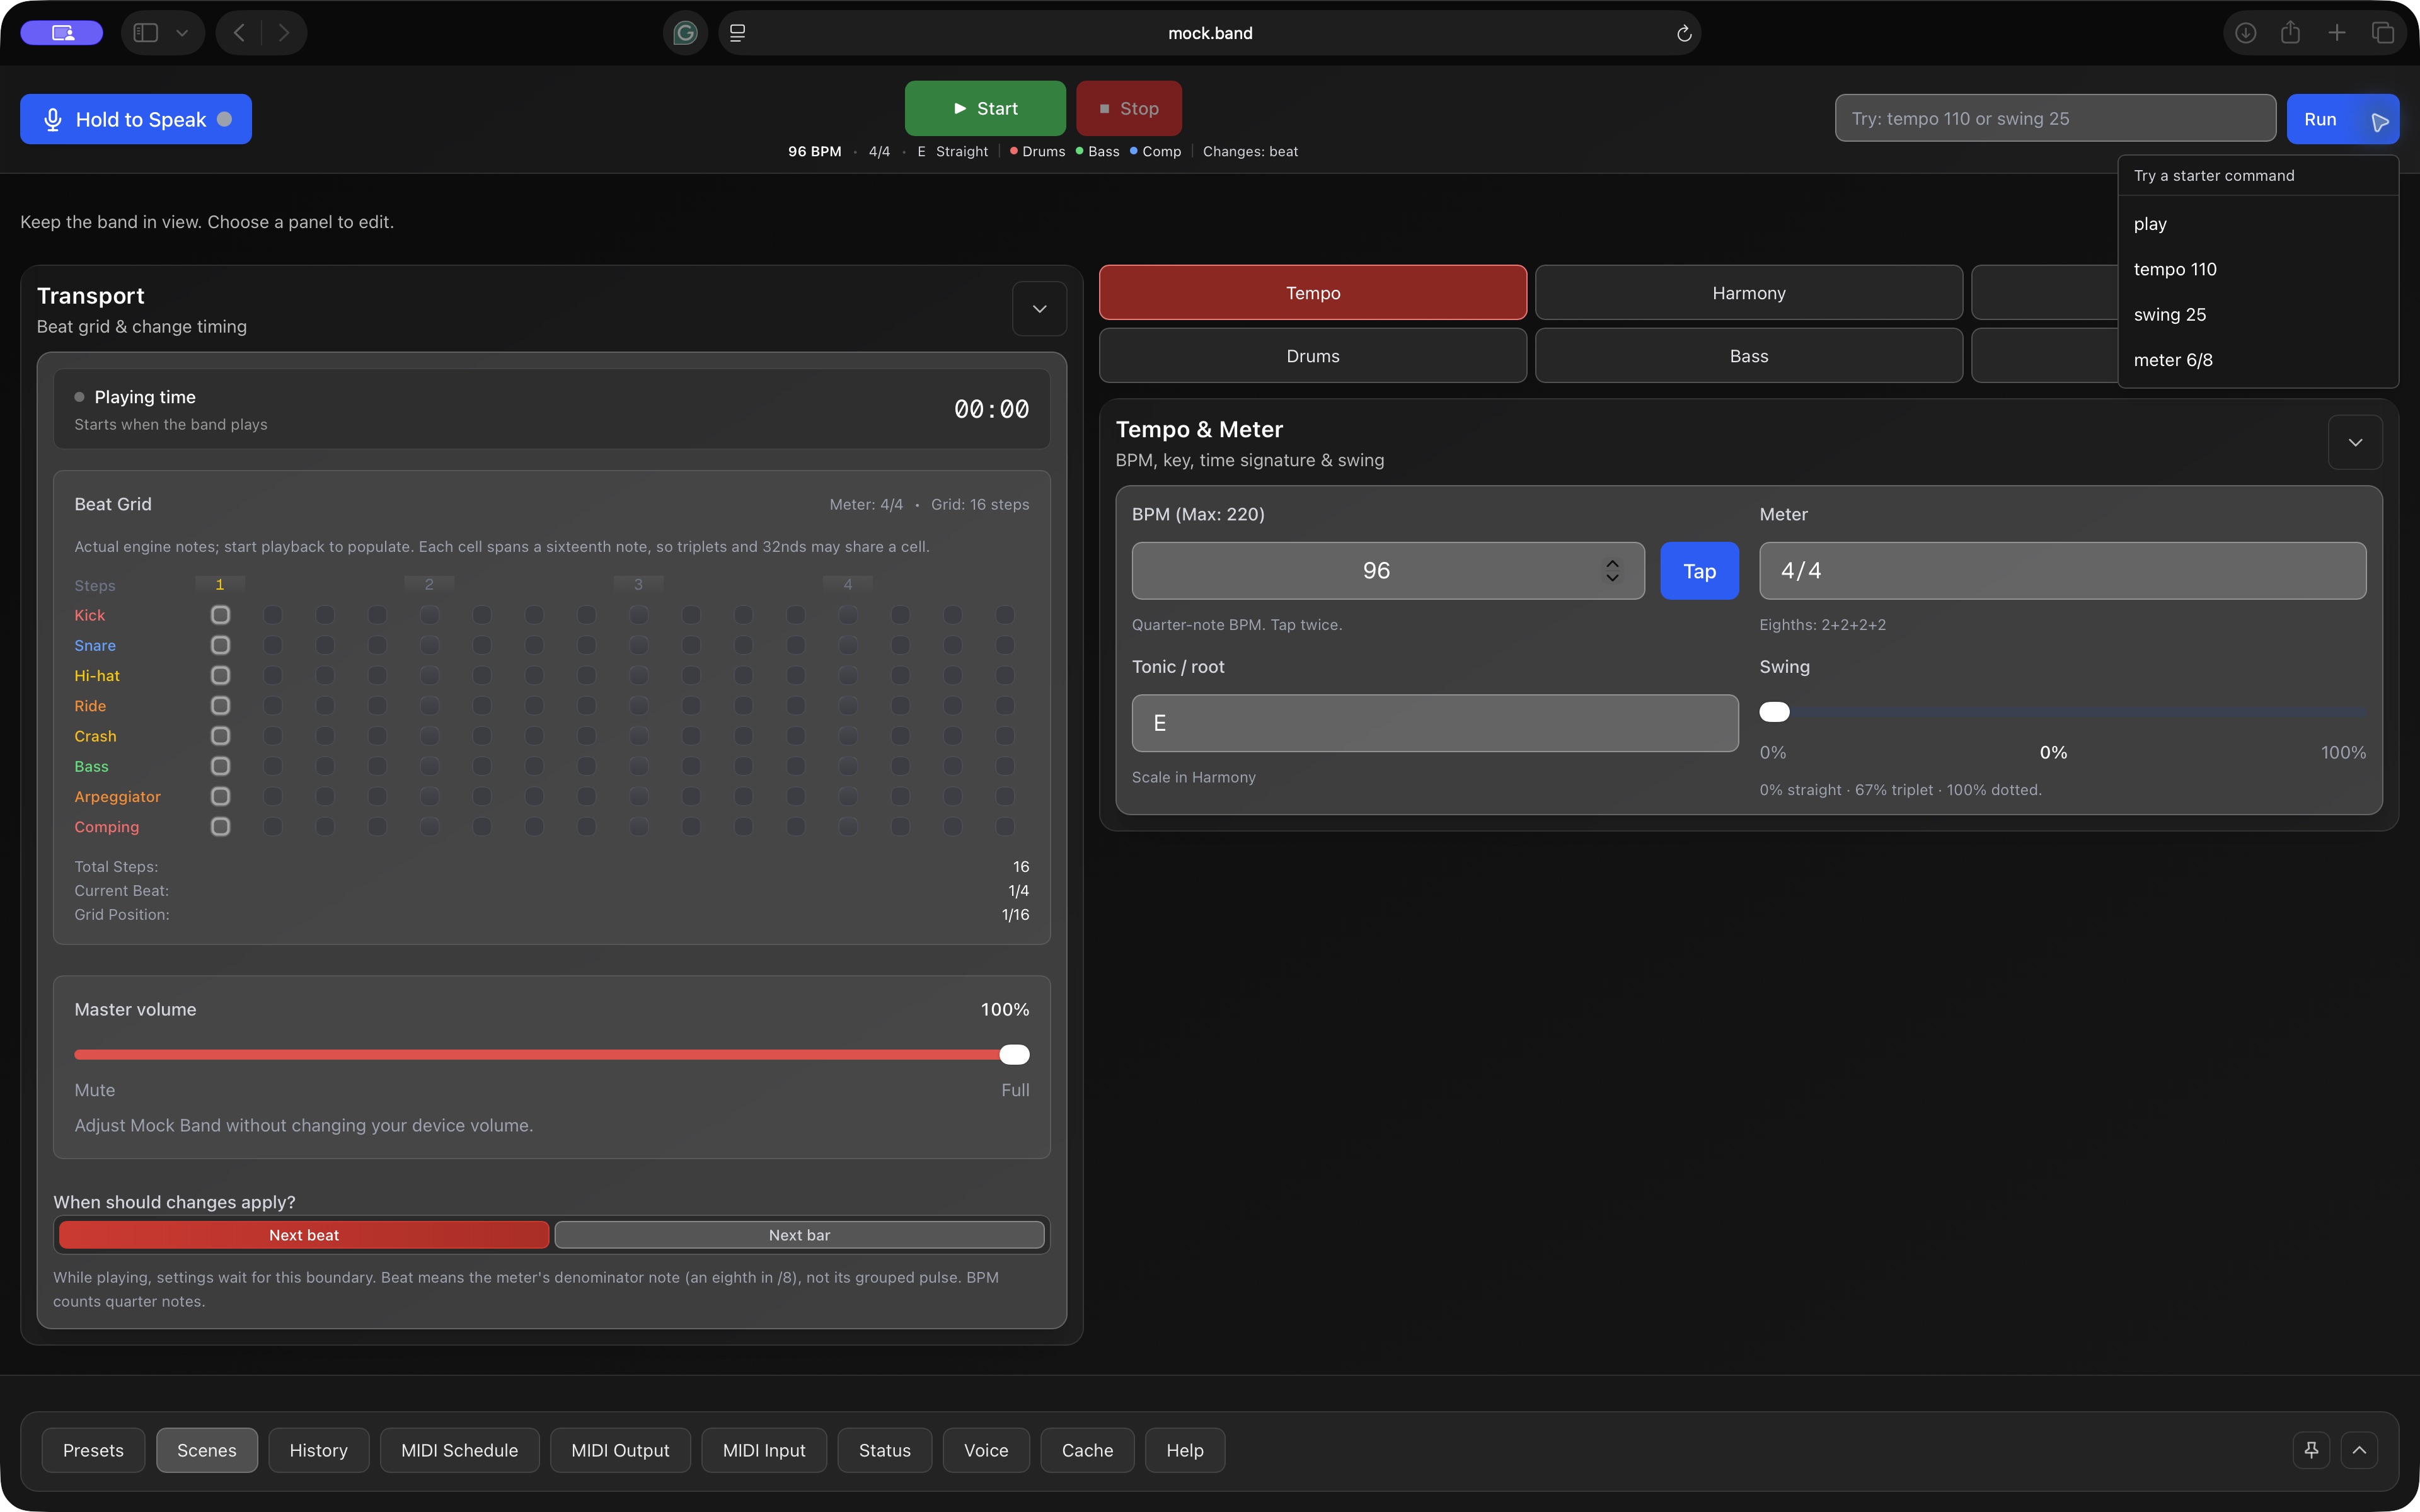Expand the bottom panel chevron up
Viewport: 2420px width, 1512px height.
click(2360, 1450)
